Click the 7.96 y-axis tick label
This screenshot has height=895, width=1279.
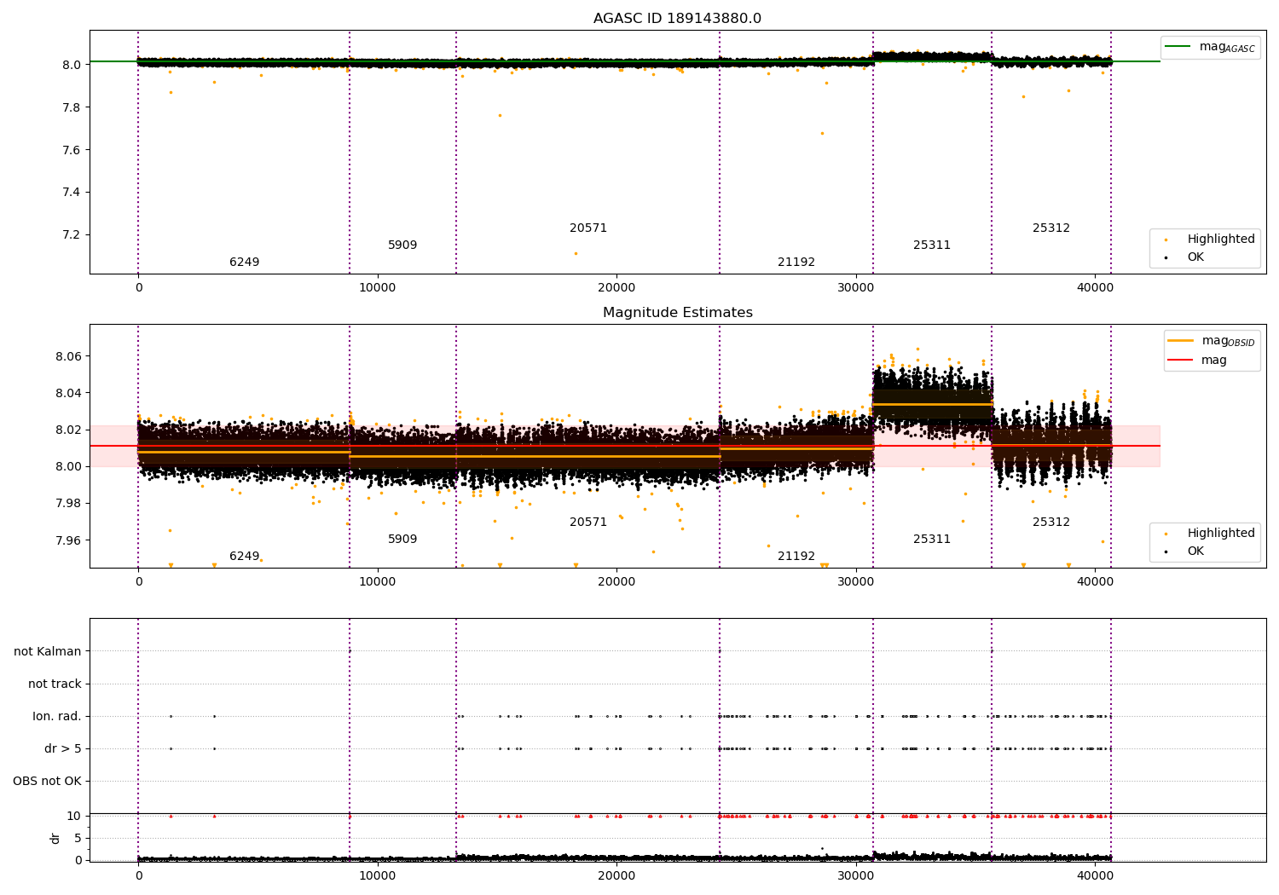coord(68,540)
